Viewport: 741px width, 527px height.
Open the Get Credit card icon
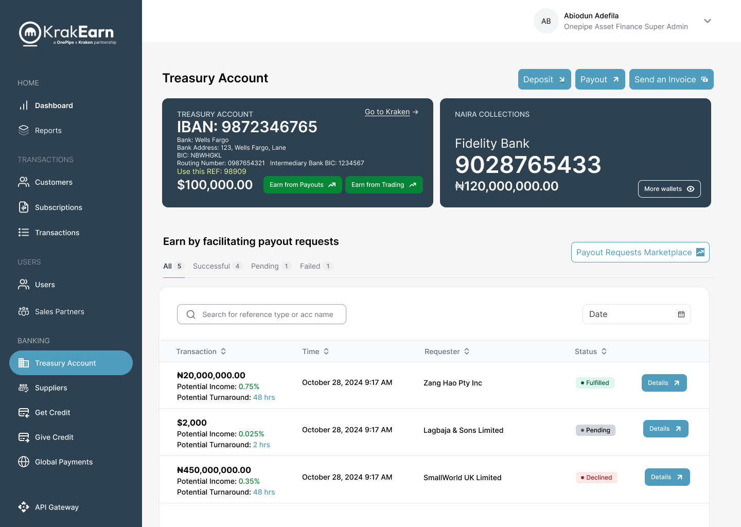24,412
